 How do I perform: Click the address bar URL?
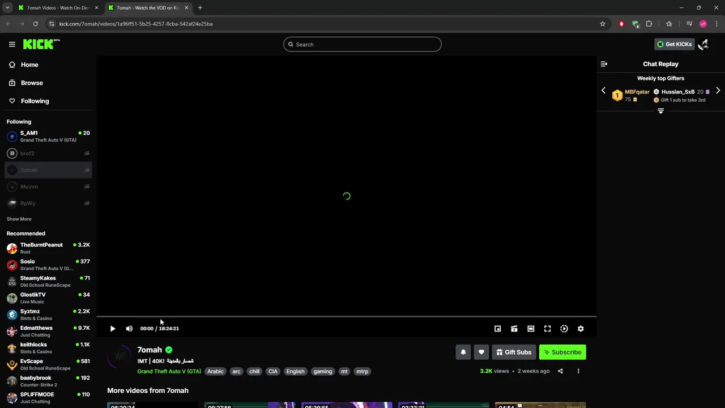tap(136, 24)
